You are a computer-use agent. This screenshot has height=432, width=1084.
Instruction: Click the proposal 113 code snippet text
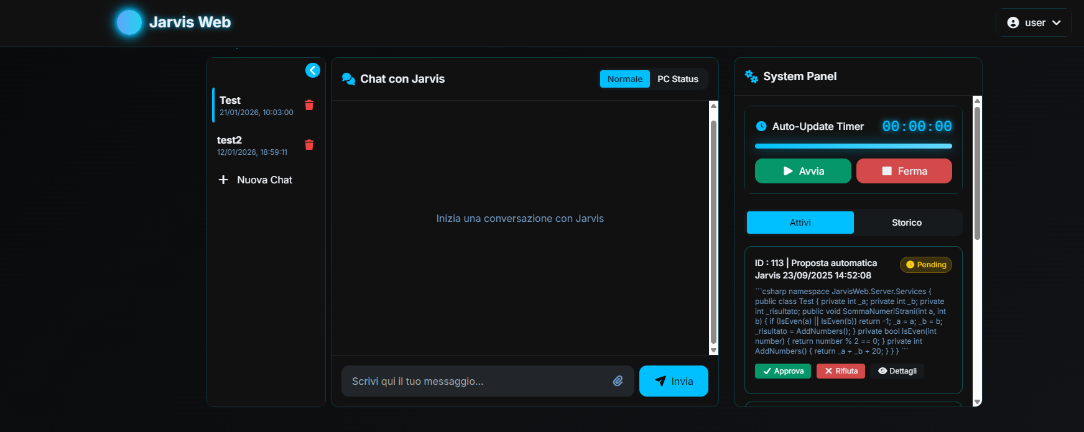(850, 321)
